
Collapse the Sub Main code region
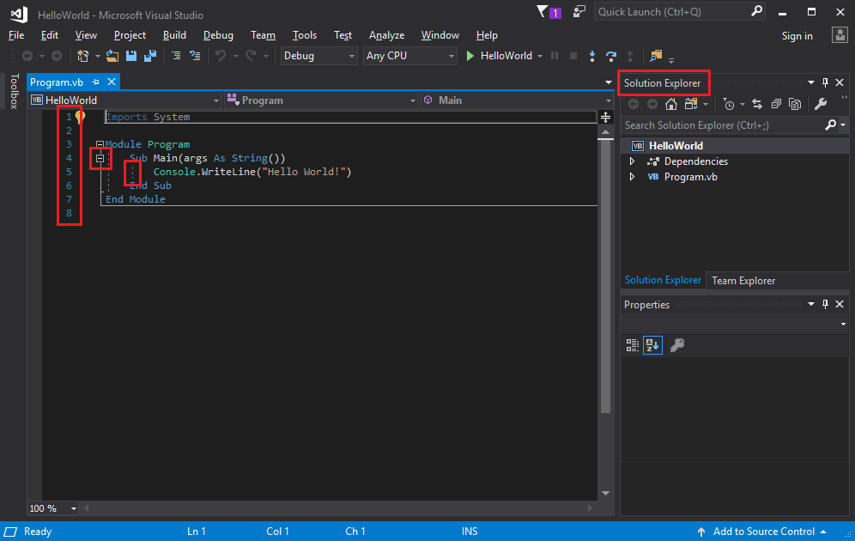pos(100,158)
